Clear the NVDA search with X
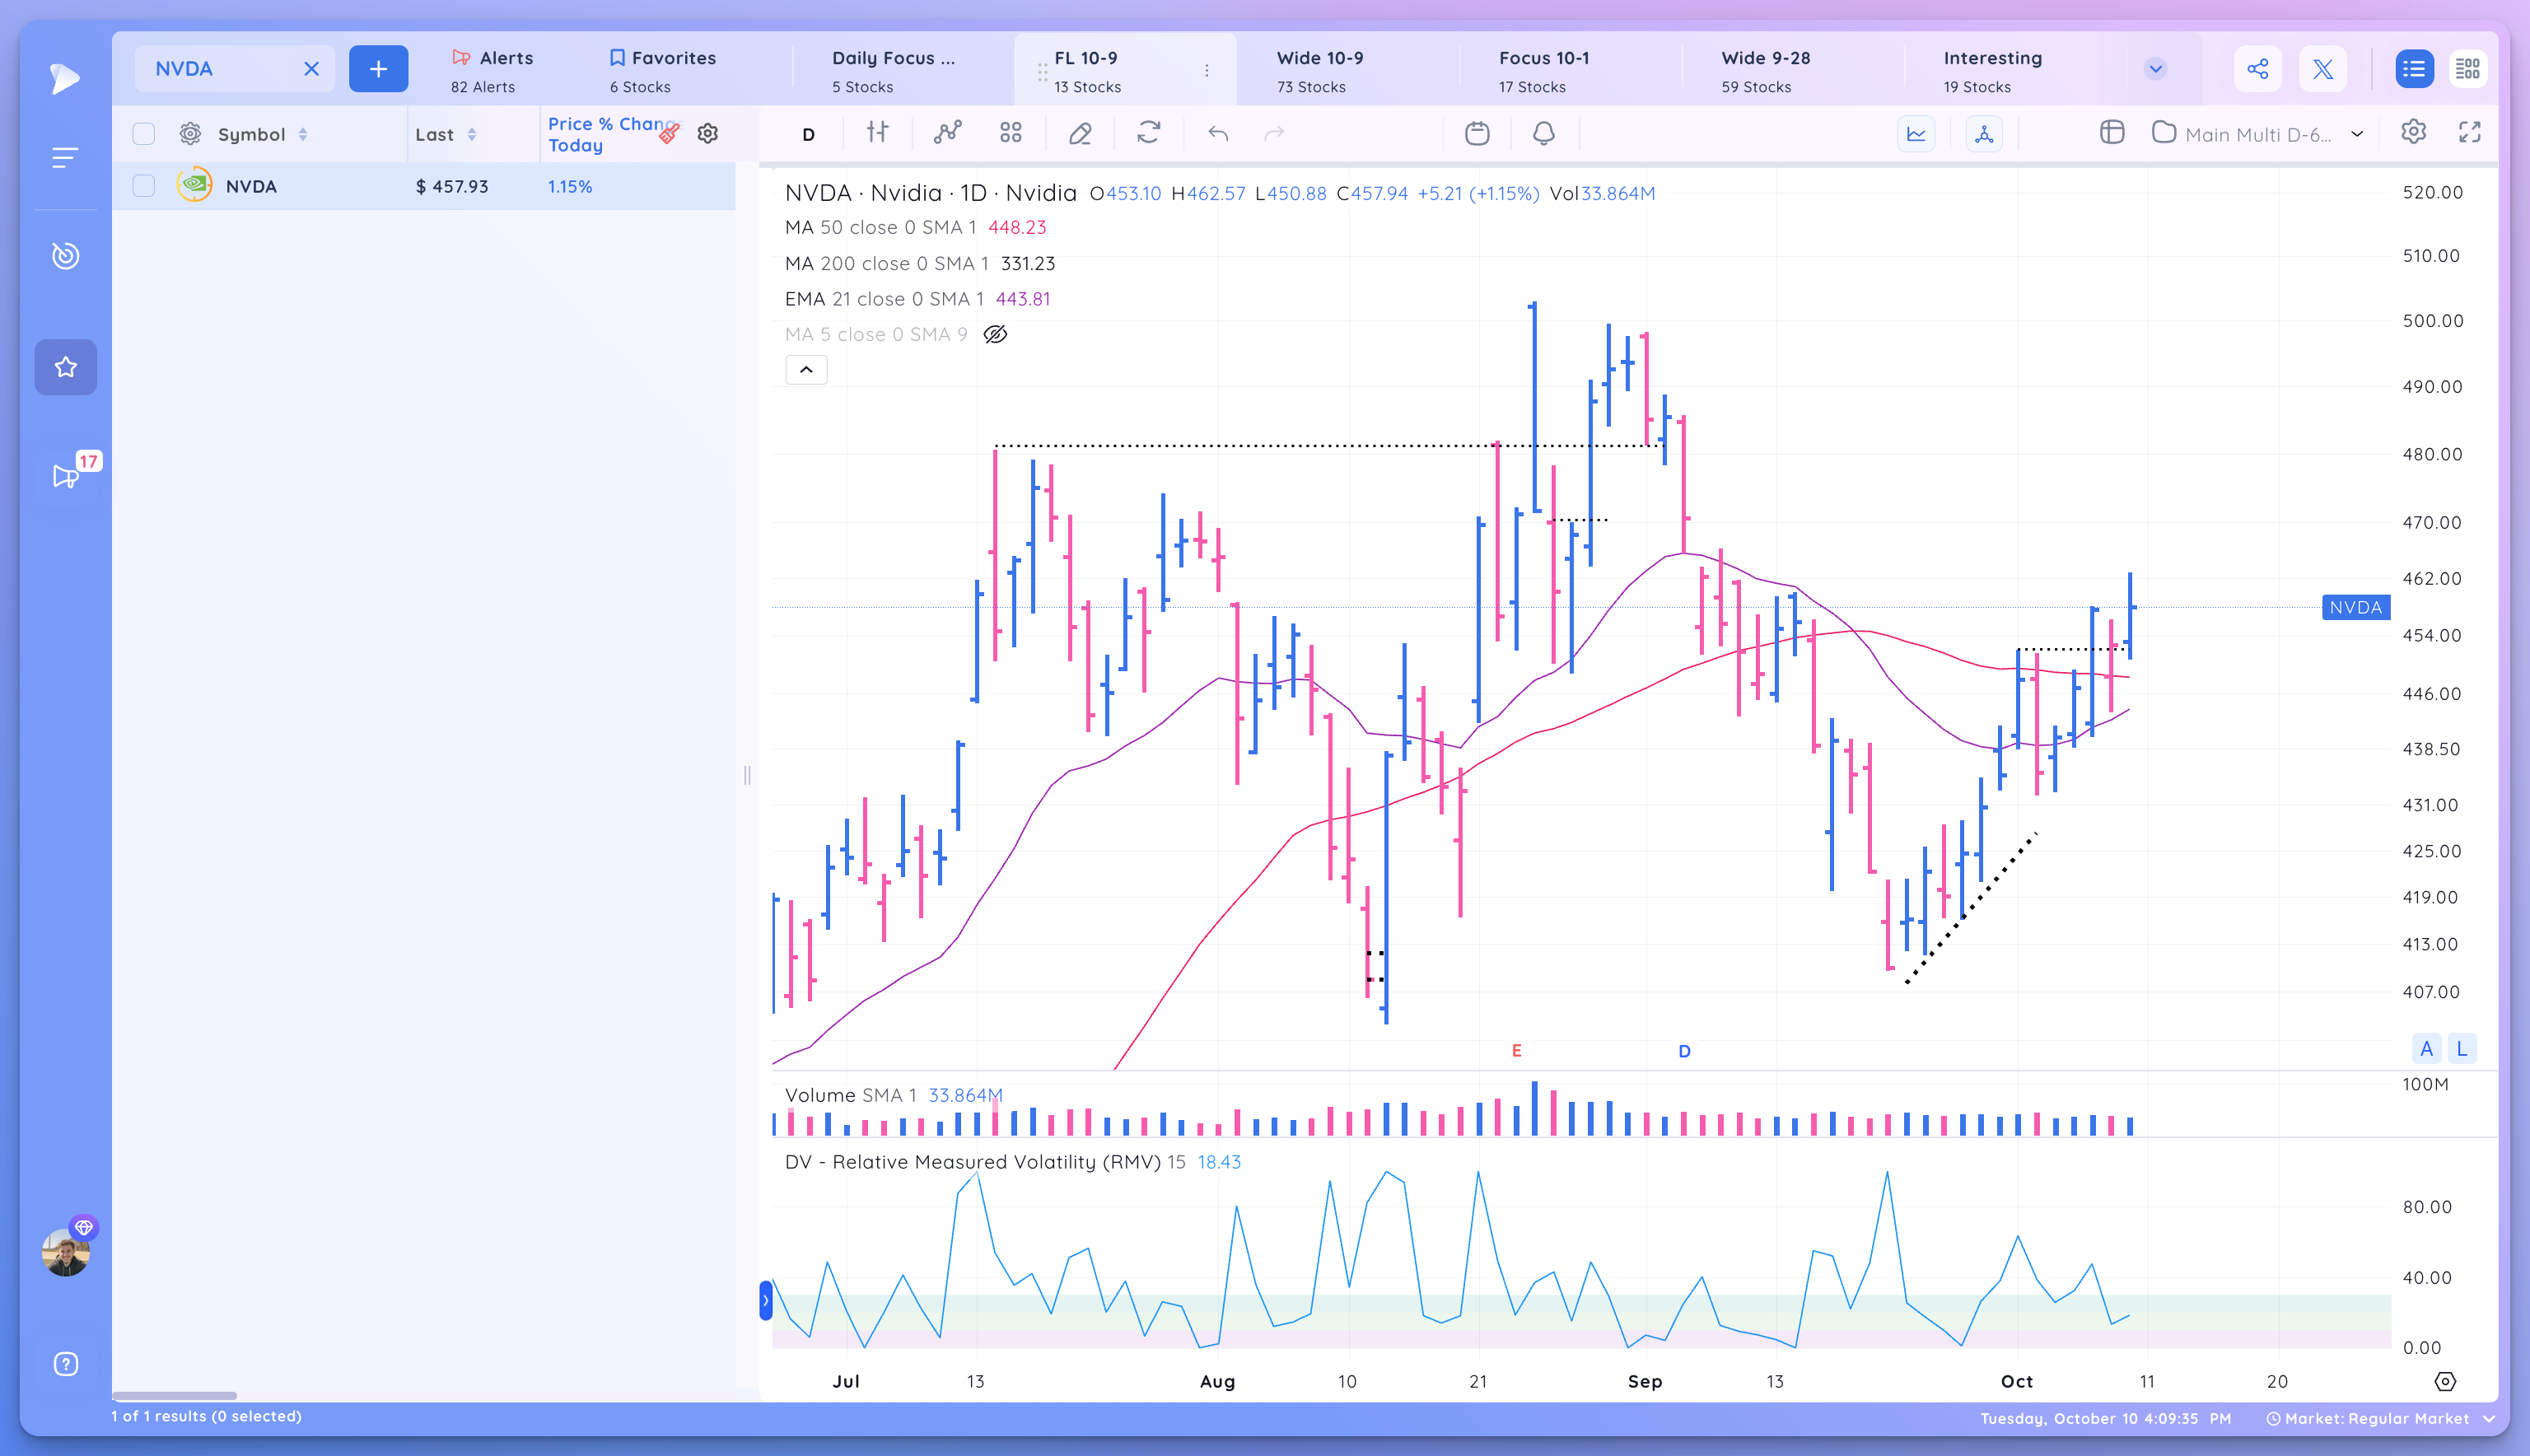2530x1456 pixels. click(311, 68)
